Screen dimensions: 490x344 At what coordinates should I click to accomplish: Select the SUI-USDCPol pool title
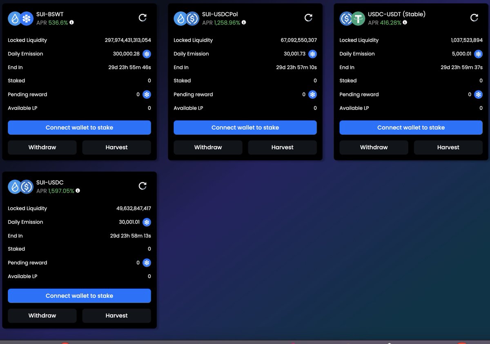coord(220,14)
